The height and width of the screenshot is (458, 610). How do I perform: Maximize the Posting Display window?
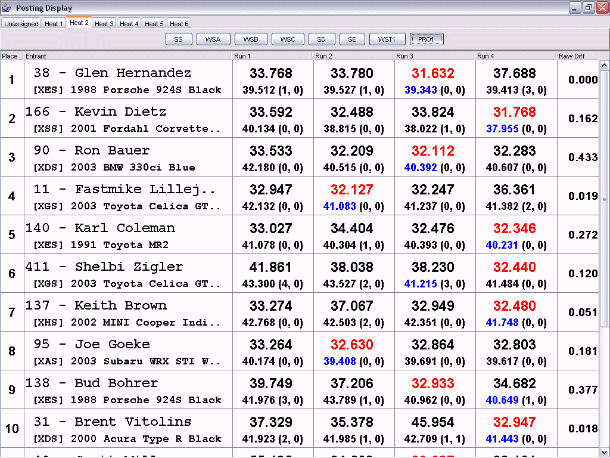pyautogui.click(x=588, y=8)
